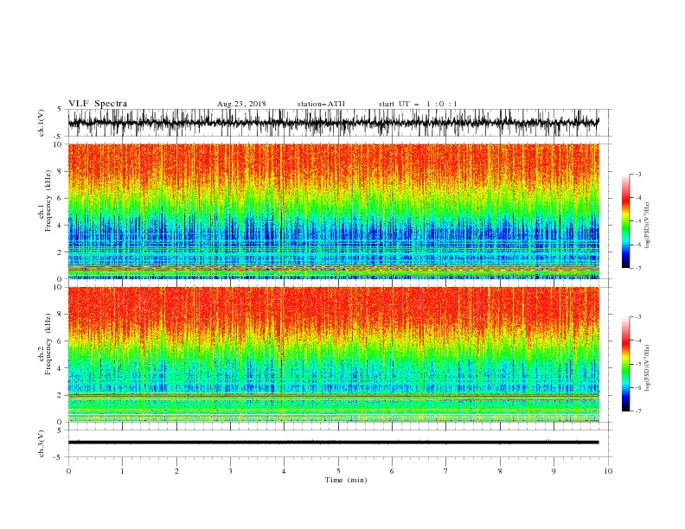Click the 'VLF Spectra' plot title
This screenshot has height=529, width=685.
[98, 104]
